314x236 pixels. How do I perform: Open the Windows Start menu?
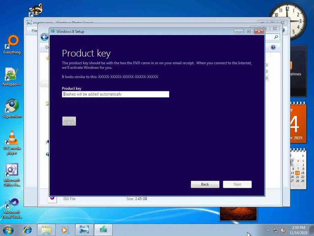(8, 230)
